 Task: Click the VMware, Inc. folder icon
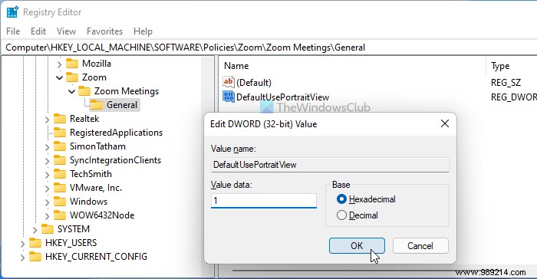coord(60,188)
